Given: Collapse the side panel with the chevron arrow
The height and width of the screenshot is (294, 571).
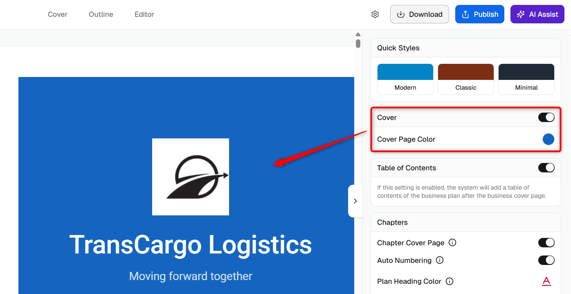Looking at the screenshot, I should [355, 201].
